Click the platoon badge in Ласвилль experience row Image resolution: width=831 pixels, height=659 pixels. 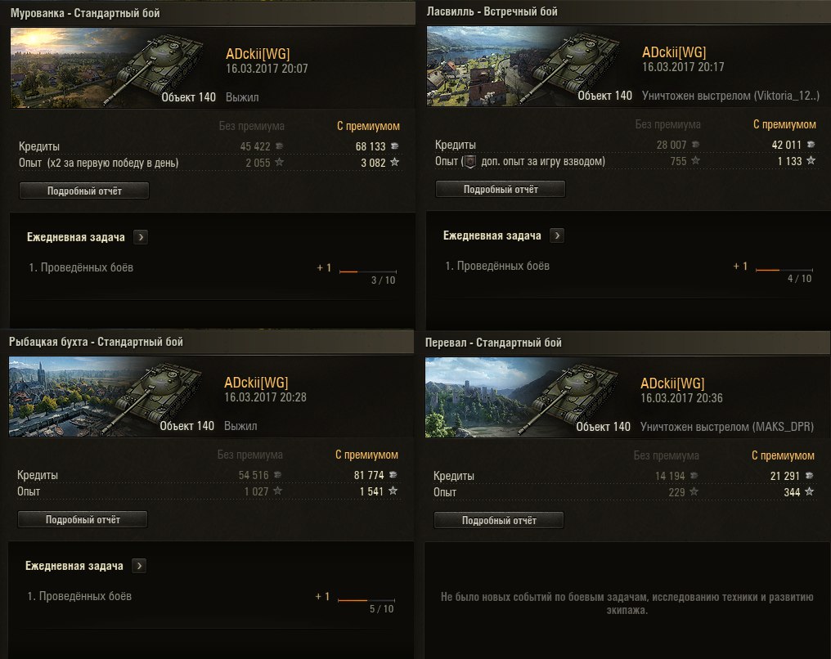(x=469, y=161)
